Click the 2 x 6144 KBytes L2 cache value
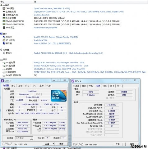 pos(50,129)
